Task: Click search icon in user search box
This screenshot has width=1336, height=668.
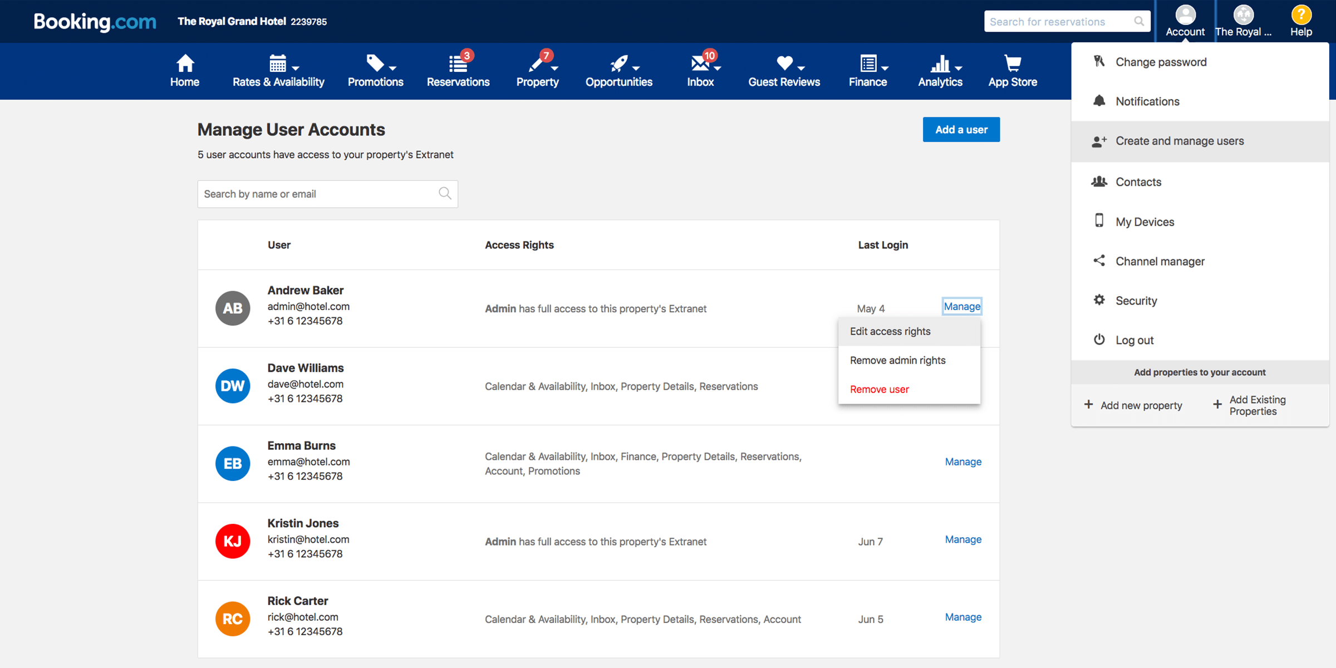Action: (x=445, y=193)
